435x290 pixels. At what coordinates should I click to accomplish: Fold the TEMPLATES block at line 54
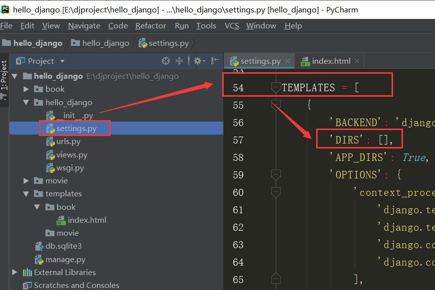(276, 87)
